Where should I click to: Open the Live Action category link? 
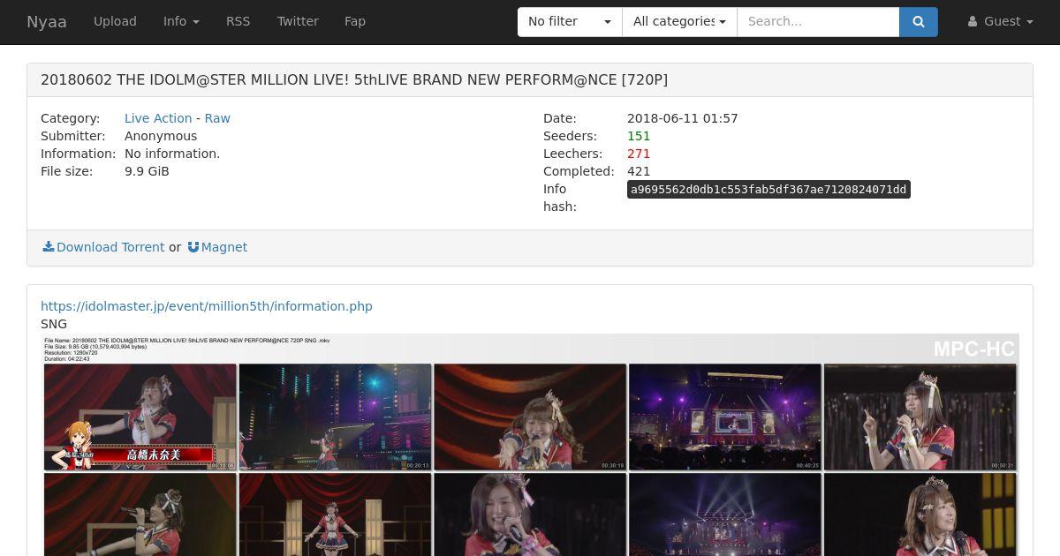click(158, 118)
